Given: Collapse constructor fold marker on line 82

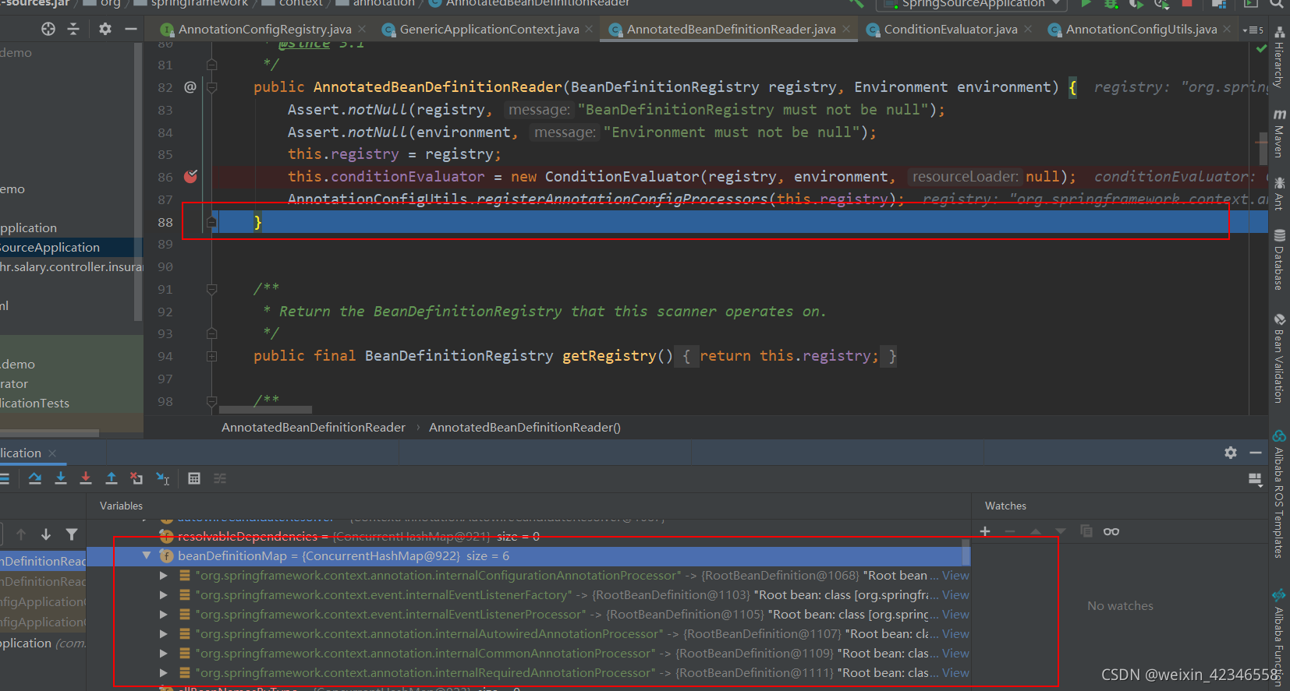Looking at the screenshot, I should pos(211,87).
